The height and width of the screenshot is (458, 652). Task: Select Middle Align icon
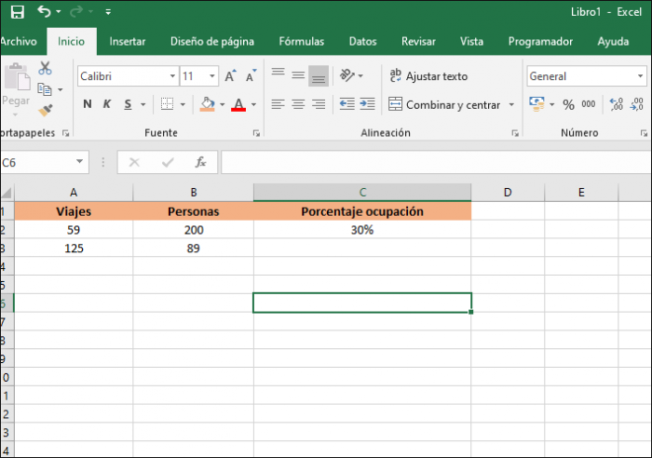coord(298,75)
